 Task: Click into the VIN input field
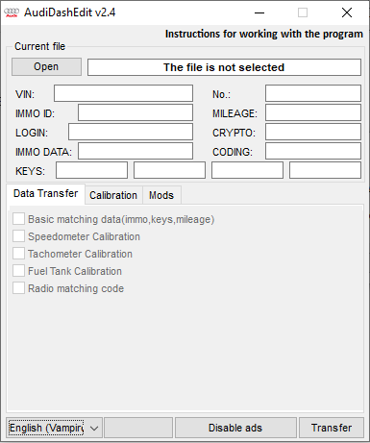[123, 93]
